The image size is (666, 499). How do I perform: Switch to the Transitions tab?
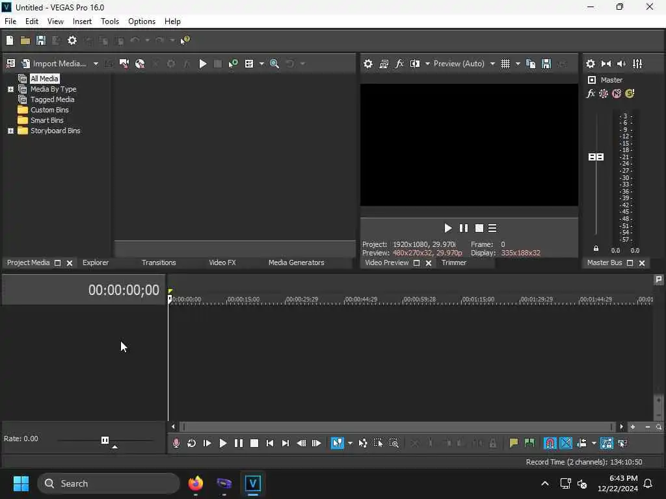click(159, 262)
